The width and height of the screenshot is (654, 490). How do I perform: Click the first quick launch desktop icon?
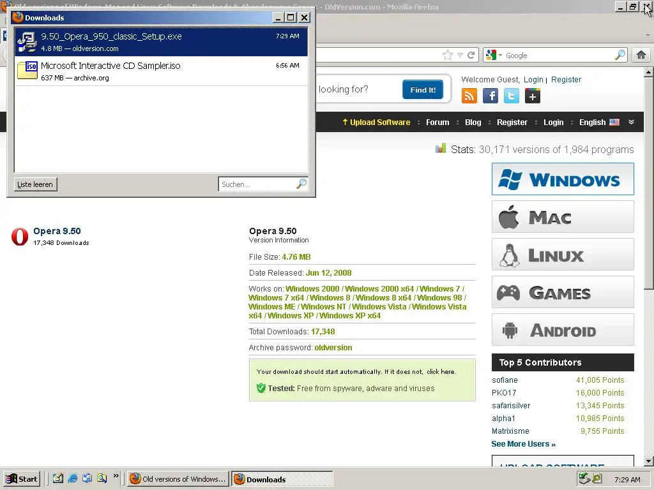coord(58,479)
